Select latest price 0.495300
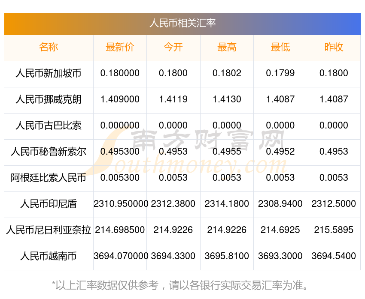The width and height of the screenshot is (365, 299). pyautogui.click(x=120, y=152)
